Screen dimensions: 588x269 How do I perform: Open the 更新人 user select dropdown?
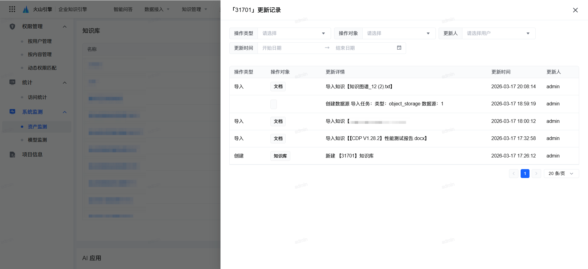(x=498, y=33)
